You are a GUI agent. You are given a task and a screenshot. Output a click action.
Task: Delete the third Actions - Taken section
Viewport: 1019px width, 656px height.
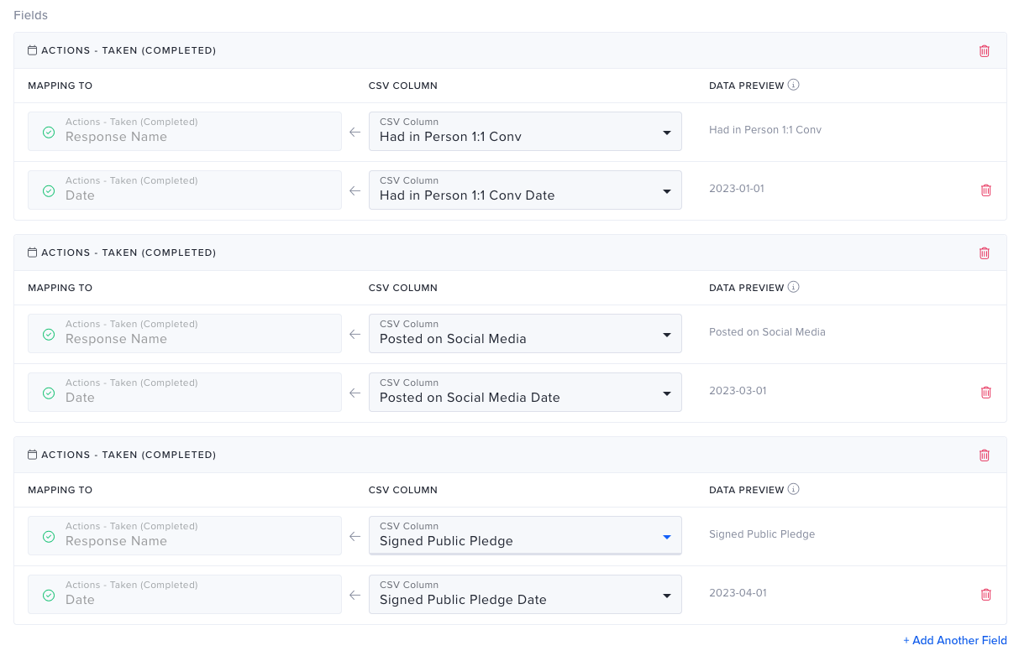[985, 456]
